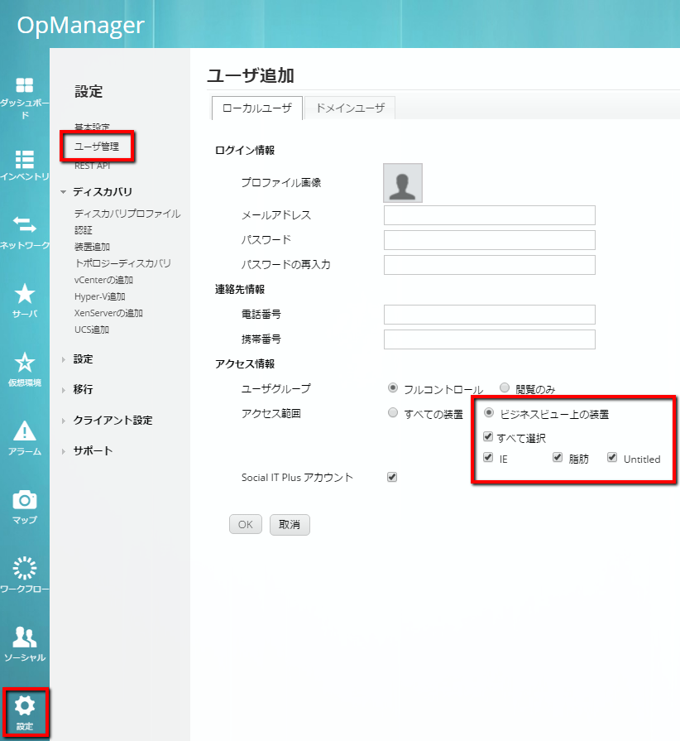680x741 pixels.
Task: Click the profile image placeholder avatar
Action: point(402,183)
